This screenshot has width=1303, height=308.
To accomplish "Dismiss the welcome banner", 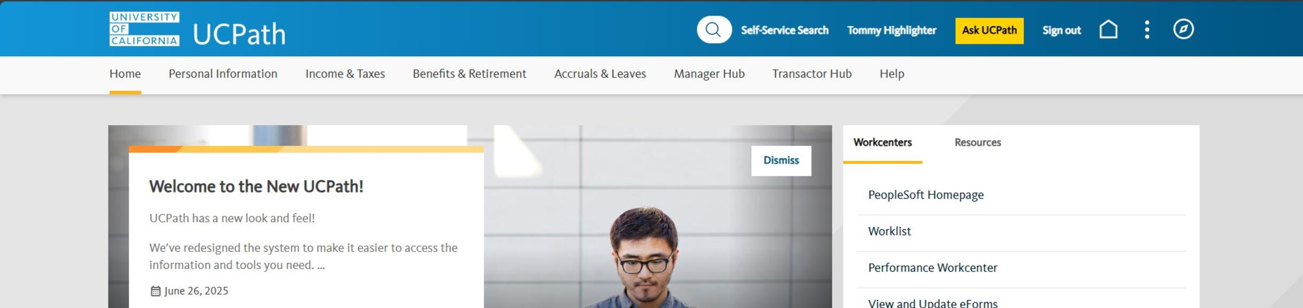I will click(x=781, y=160).
